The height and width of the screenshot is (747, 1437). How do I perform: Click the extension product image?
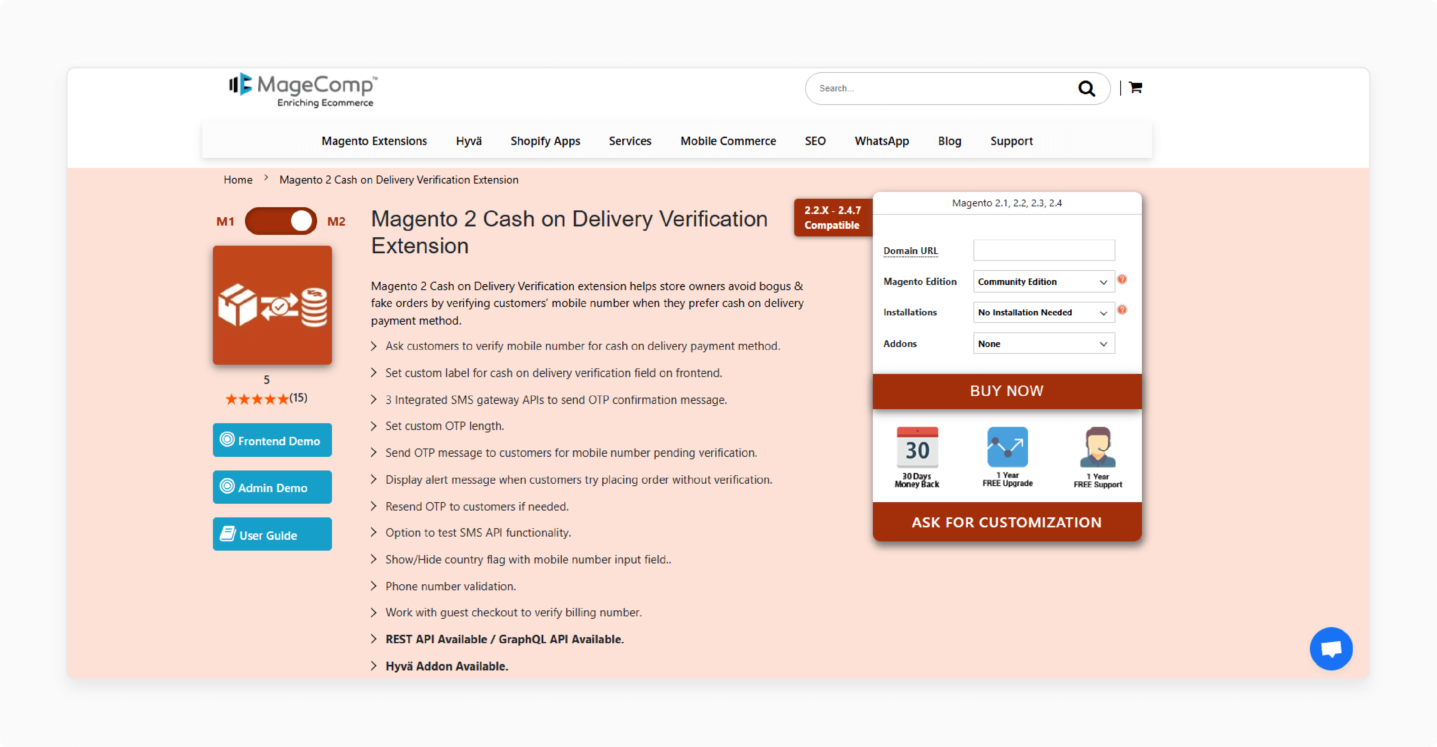(272, 305)
